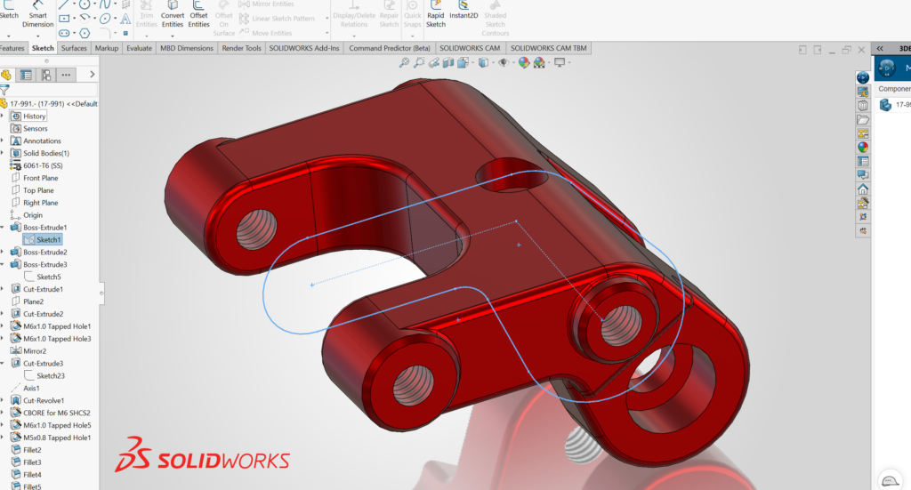This screenshot has height=490, width=911.
Task: Click the filter funnel icon above the tree
Action: (4, 90)
